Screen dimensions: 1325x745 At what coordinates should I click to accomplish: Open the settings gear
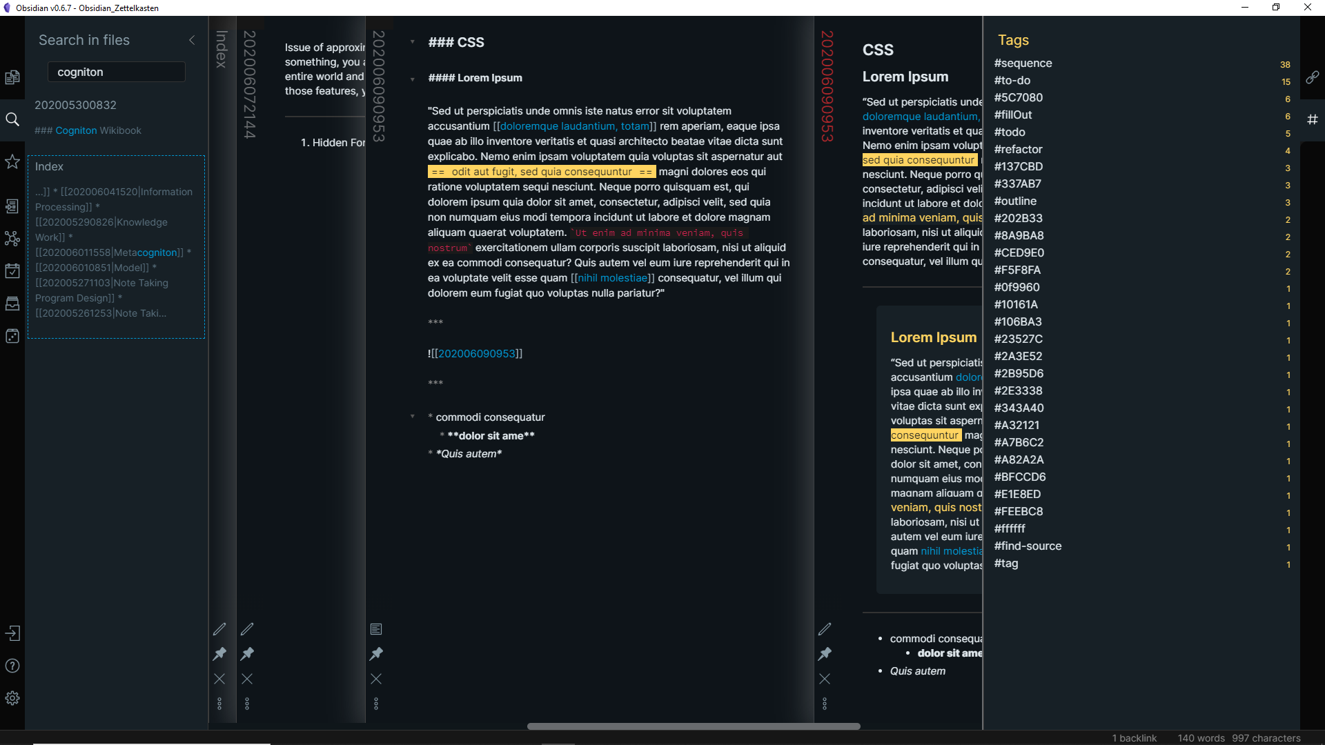coord(12,698)
